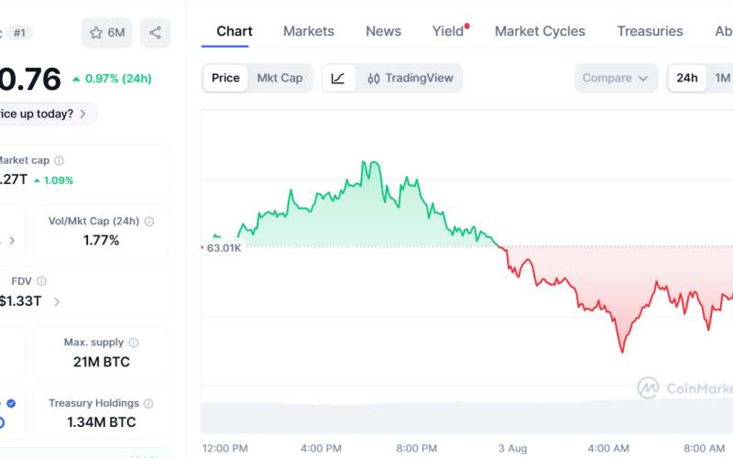Toggle chart to Price view
Viewport: 733px width, 458px height.
pos(225,78)
